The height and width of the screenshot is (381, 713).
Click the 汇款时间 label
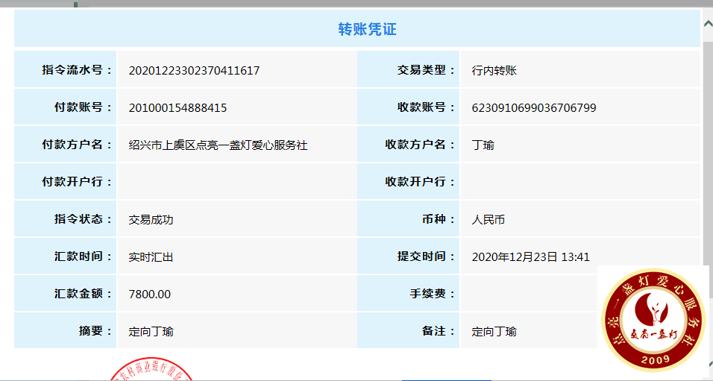tap(84, 256)
